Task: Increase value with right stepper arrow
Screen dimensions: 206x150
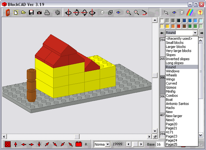Action: 141,144
